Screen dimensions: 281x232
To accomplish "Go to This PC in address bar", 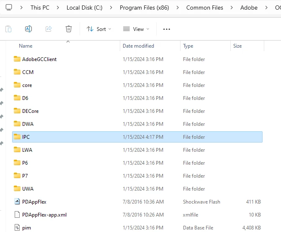I will click(40, 8).
